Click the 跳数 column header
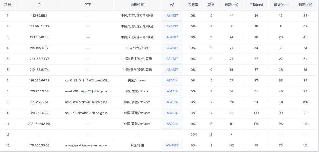 8,5
